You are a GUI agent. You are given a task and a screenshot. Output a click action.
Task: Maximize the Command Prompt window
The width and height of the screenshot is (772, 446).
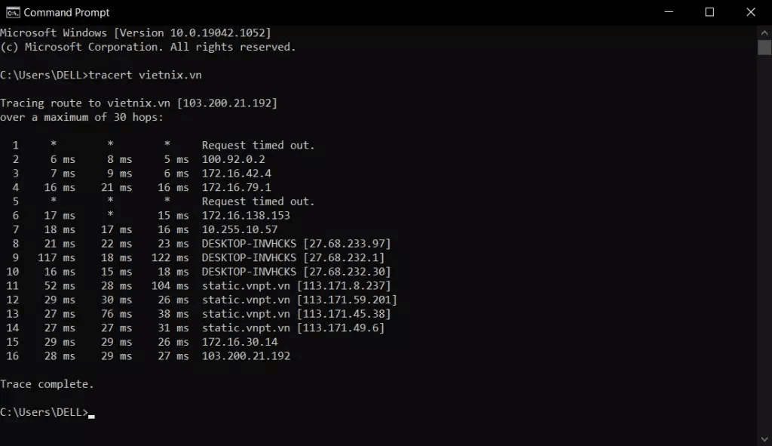[x=709, y=12]
